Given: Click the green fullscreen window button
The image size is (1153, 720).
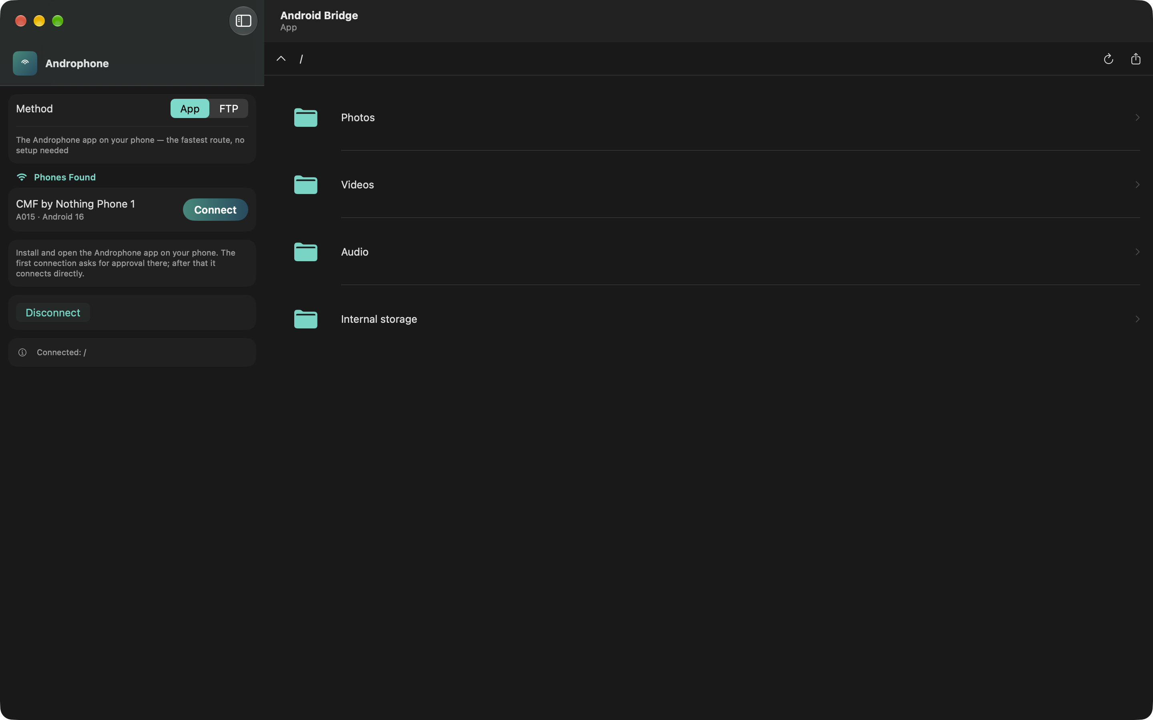Looking at the screenshot, I should point(58,21).
